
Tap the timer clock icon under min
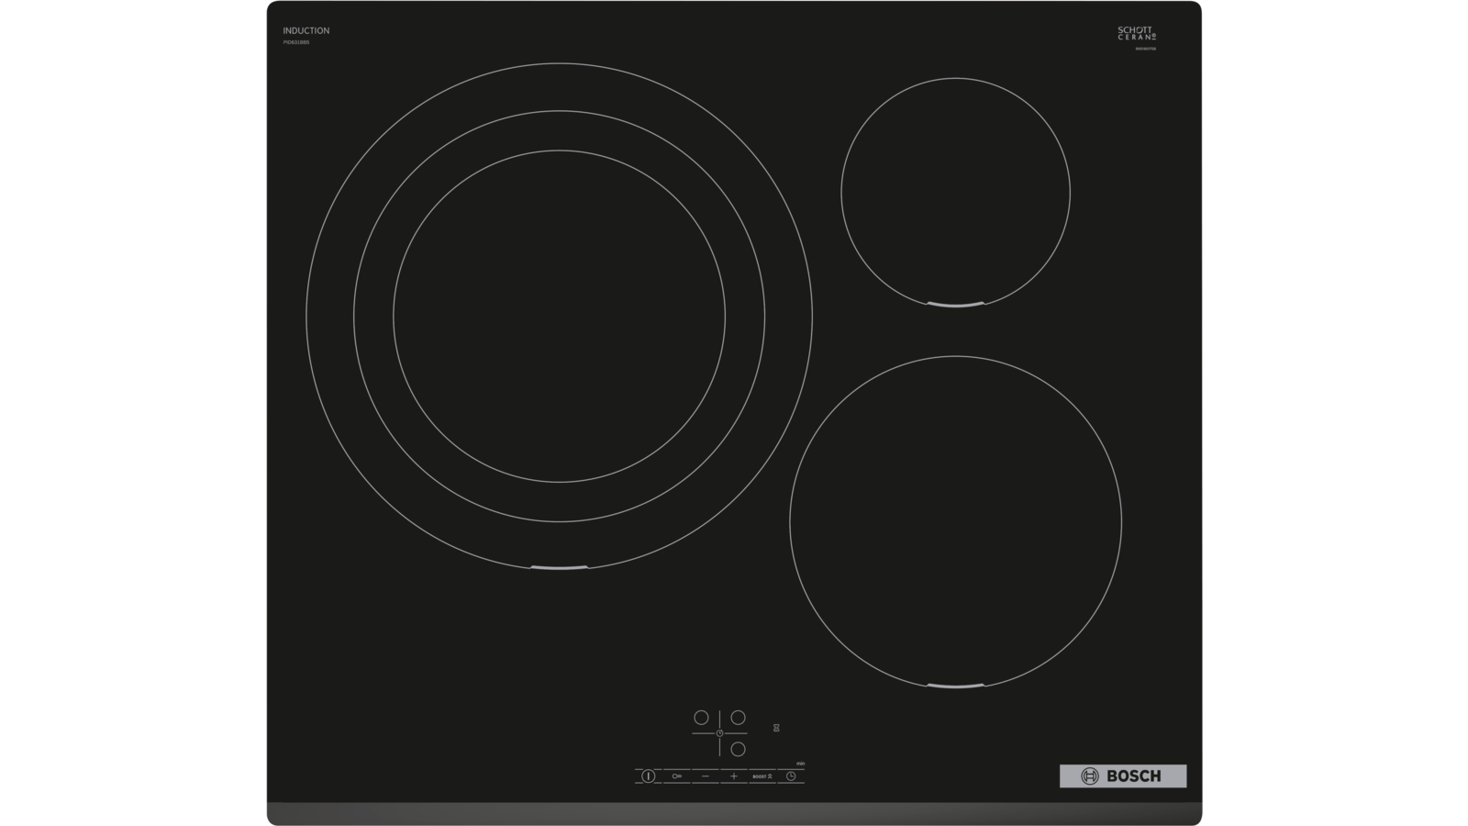[791, 776]
